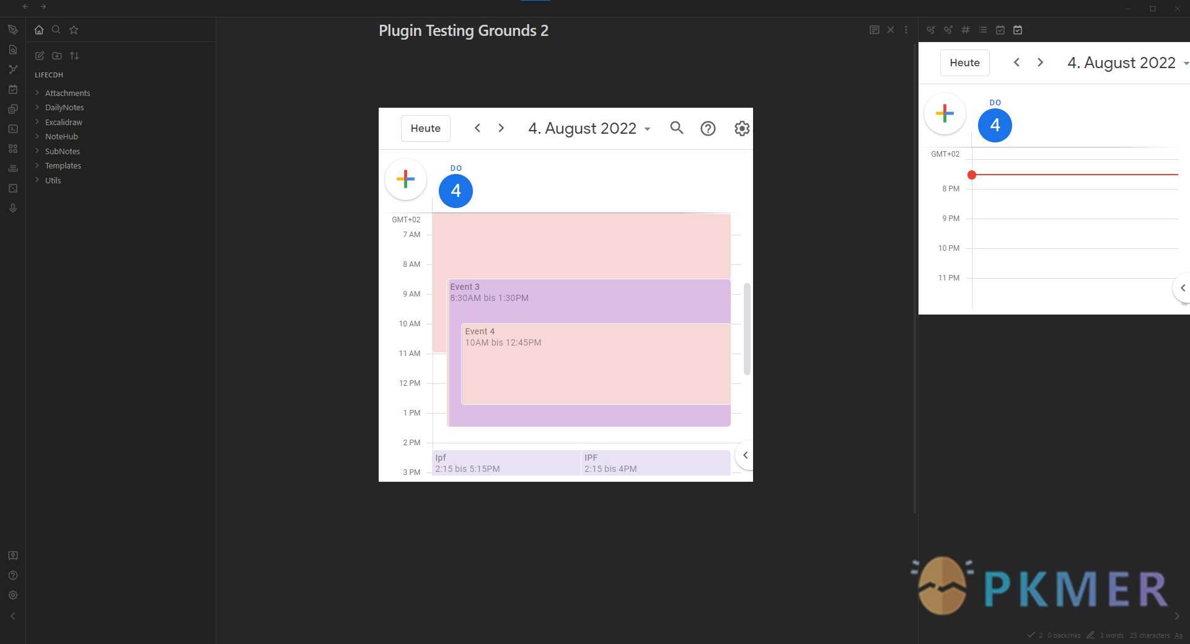The width and height of the screenshot is (1190, 644).
Task: Click the Heute button in the center calendar
Action: [425, 128]
